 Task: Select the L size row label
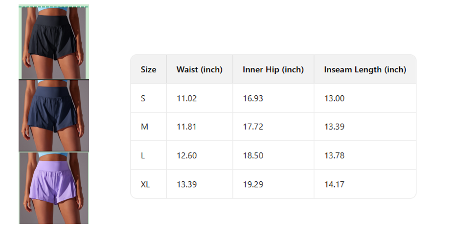[x=143, y=155]
